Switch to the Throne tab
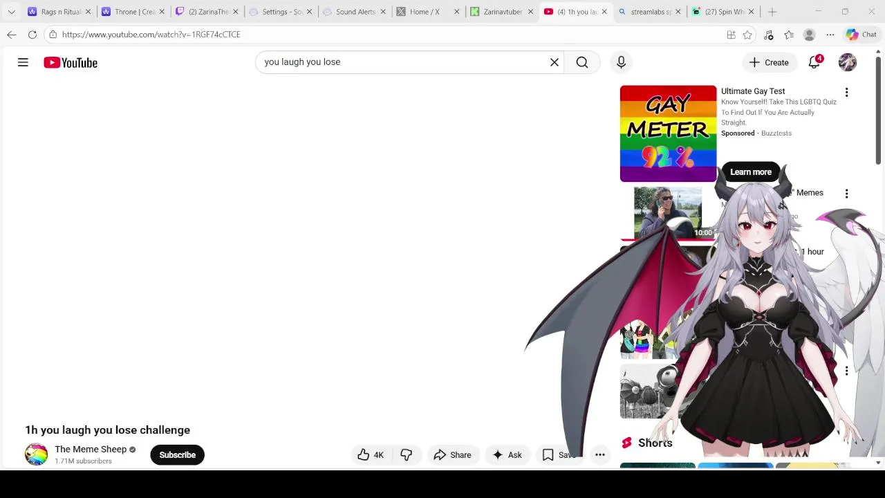Screen dimensions: 885x498 coord(134,12)
